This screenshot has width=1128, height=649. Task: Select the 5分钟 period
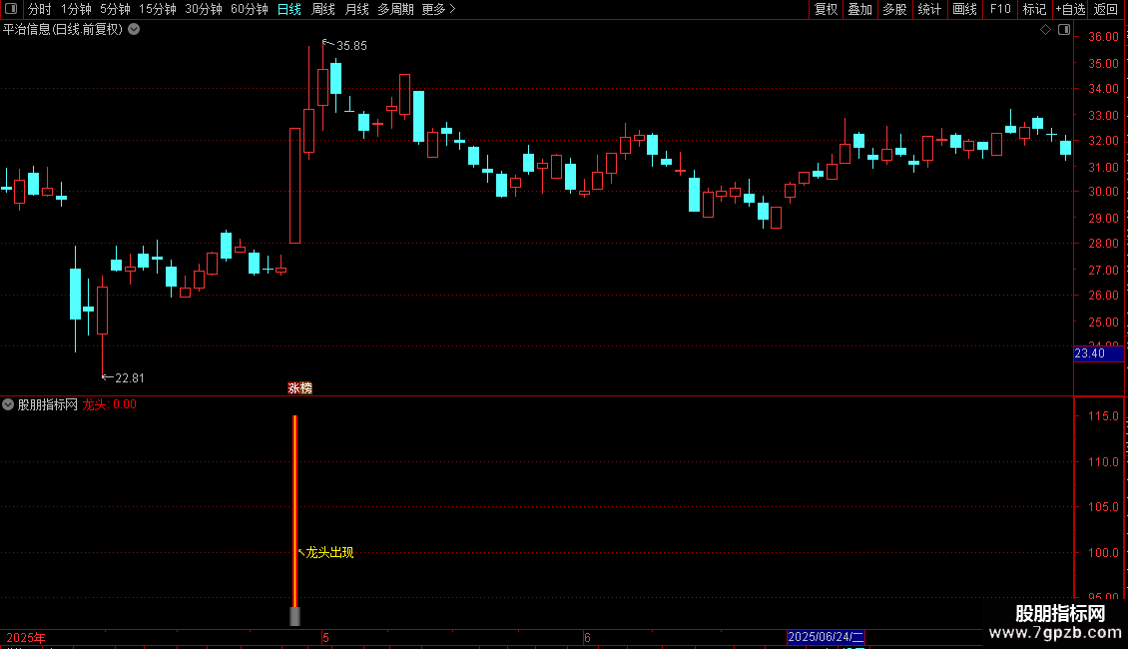click(x=115, y=9)
